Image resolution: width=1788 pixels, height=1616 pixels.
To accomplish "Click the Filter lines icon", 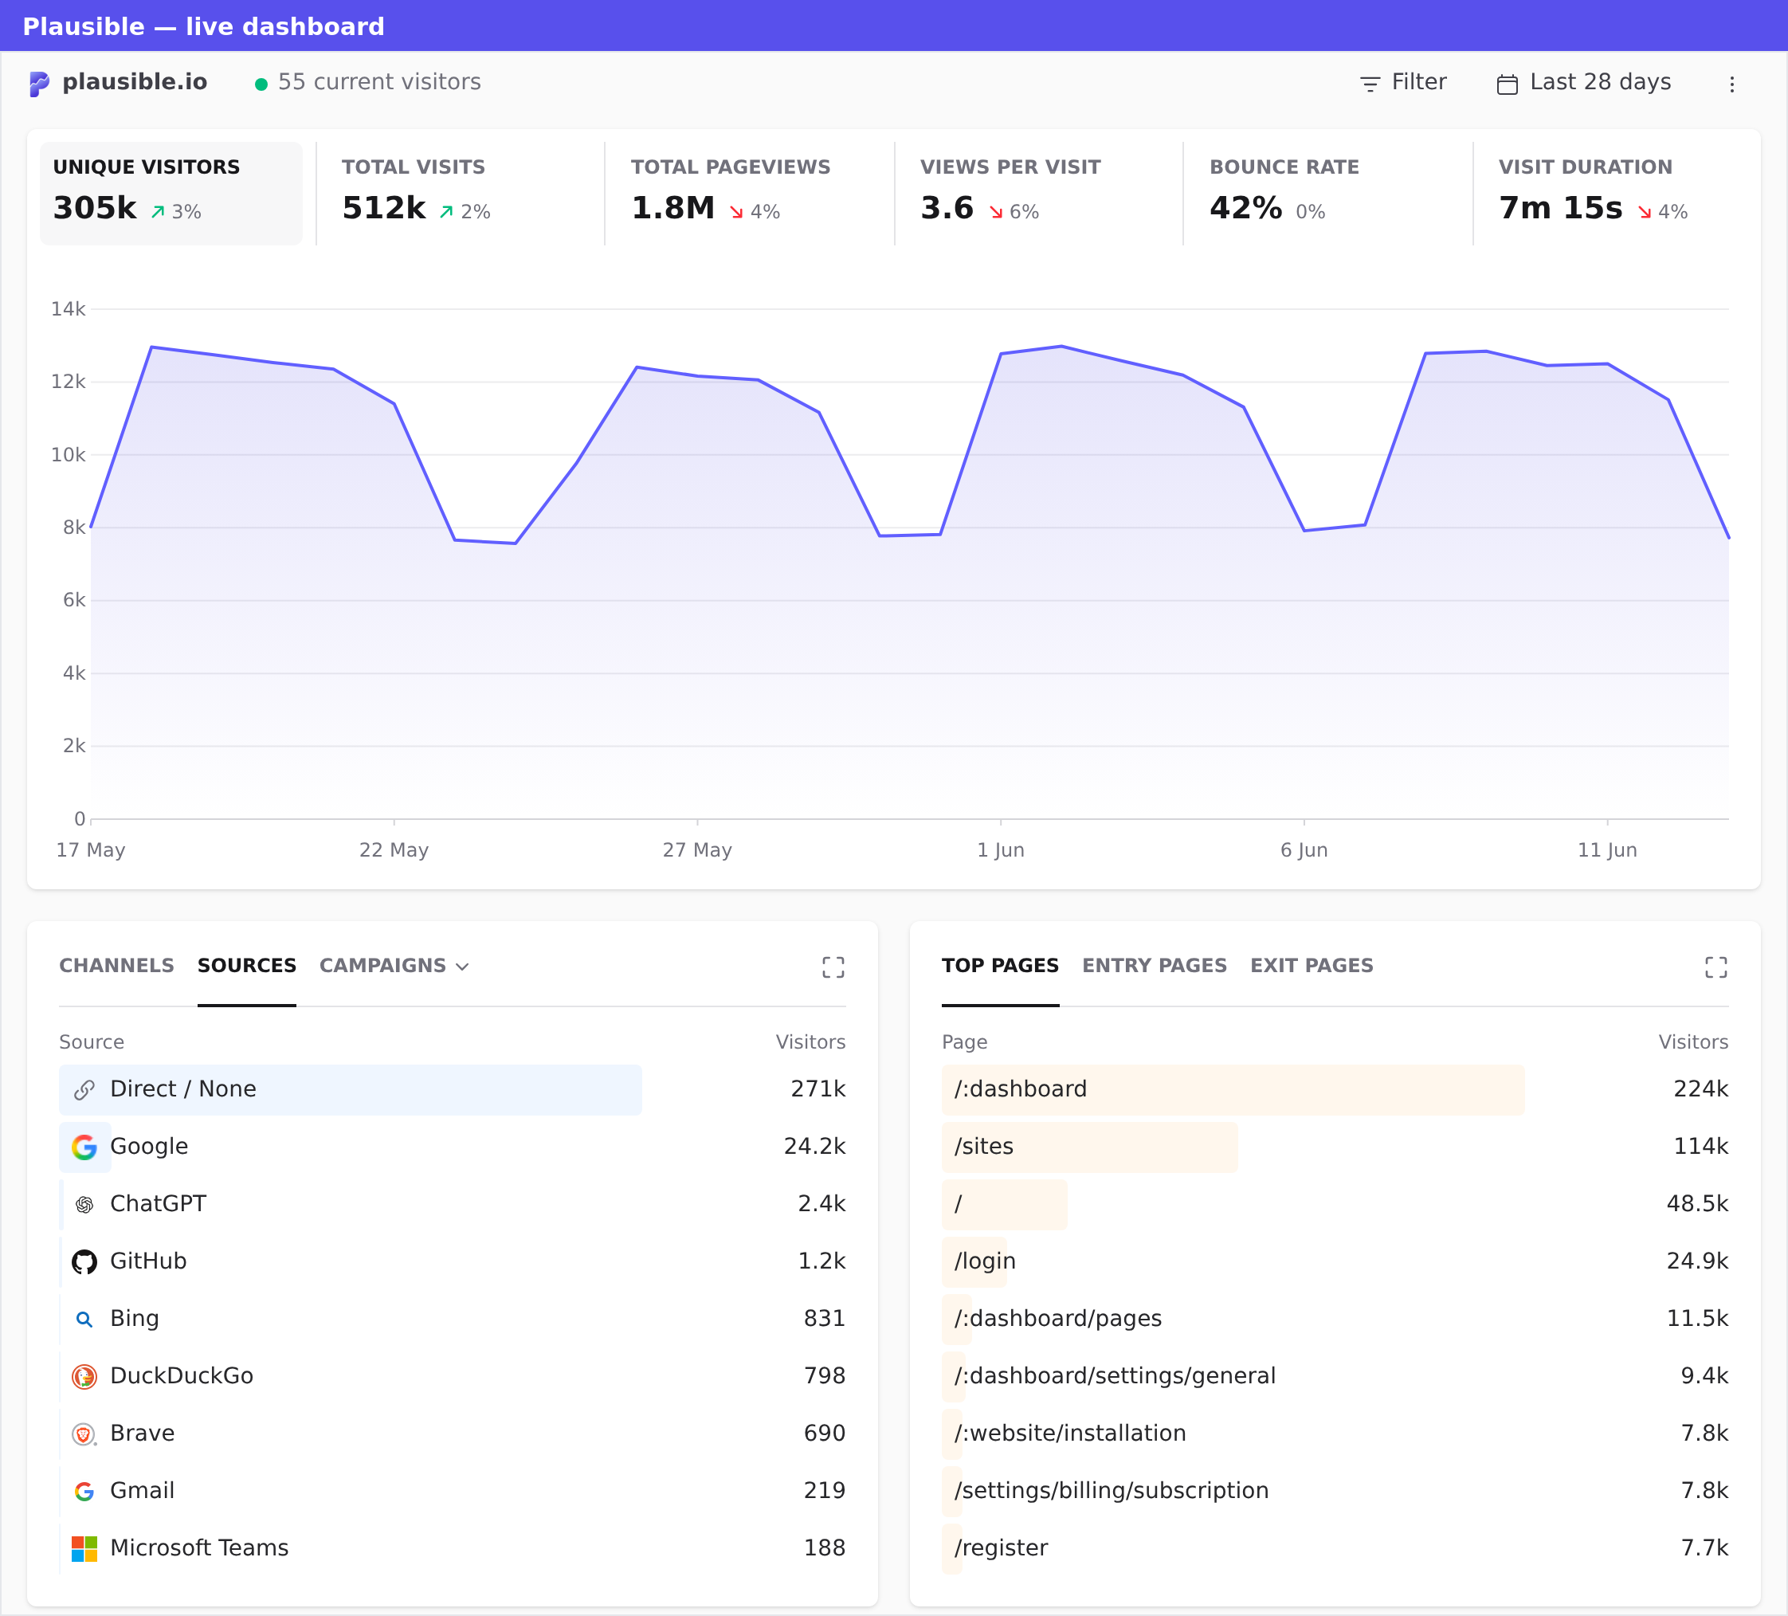I will [x=1370, y=84].
